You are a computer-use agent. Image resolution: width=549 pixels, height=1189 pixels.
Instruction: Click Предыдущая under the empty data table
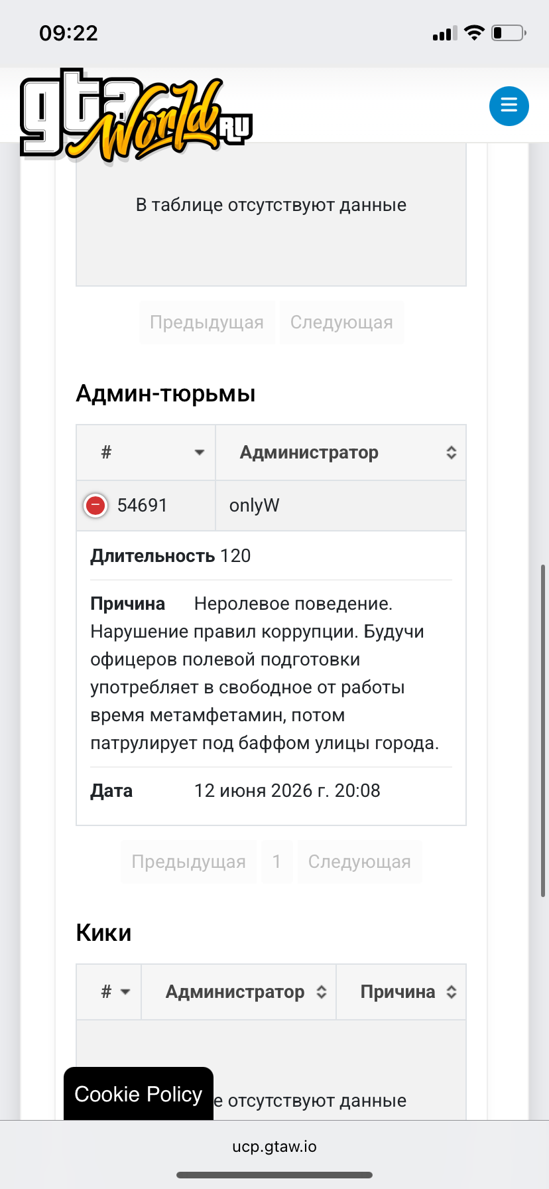(207, 322)
